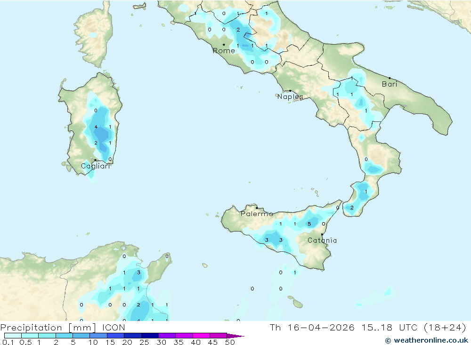Click the above-50 legend arrow tip
Viewport: 471px width, 345px height.
[x=236, y=336]
